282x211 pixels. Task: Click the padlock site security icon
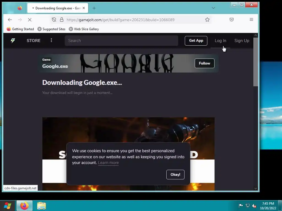point(62,20)
